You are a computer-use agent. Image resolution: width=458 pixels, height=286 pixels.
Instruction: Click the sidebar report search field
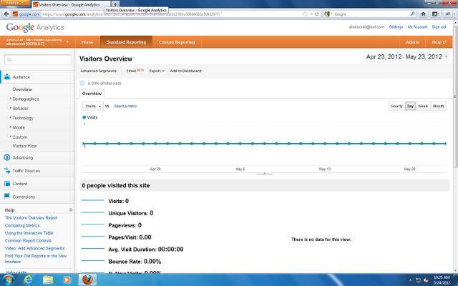point(36,60)
